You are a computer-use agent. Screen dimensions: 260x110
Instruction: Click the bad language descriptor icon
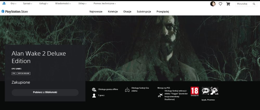click(x=206, y=91)
